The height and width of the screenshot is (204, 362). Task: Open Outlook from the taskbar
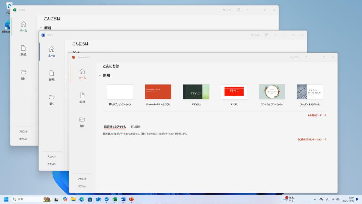click(98, 199)
